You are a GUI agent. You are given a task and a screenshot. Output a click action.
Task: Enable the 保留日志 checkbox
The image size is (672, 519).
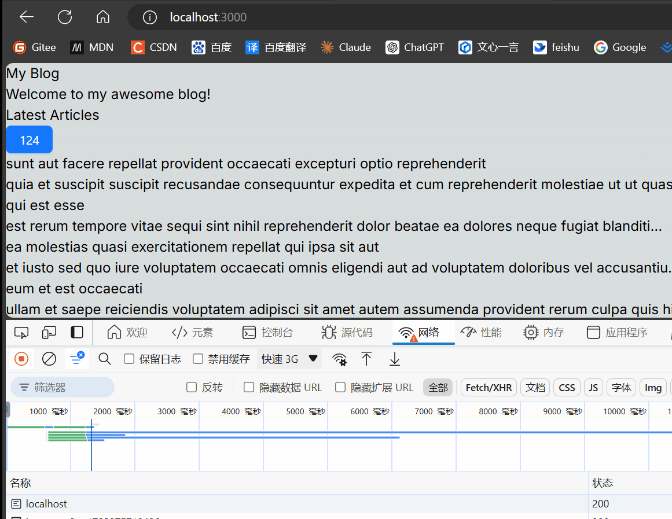click(x=130, y=359)
